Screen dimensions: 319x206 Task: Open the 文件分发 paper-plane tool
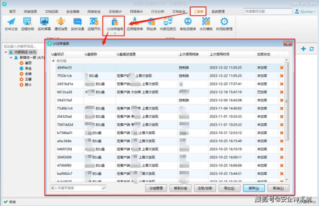pyautogui.click(x=11, y=24)
